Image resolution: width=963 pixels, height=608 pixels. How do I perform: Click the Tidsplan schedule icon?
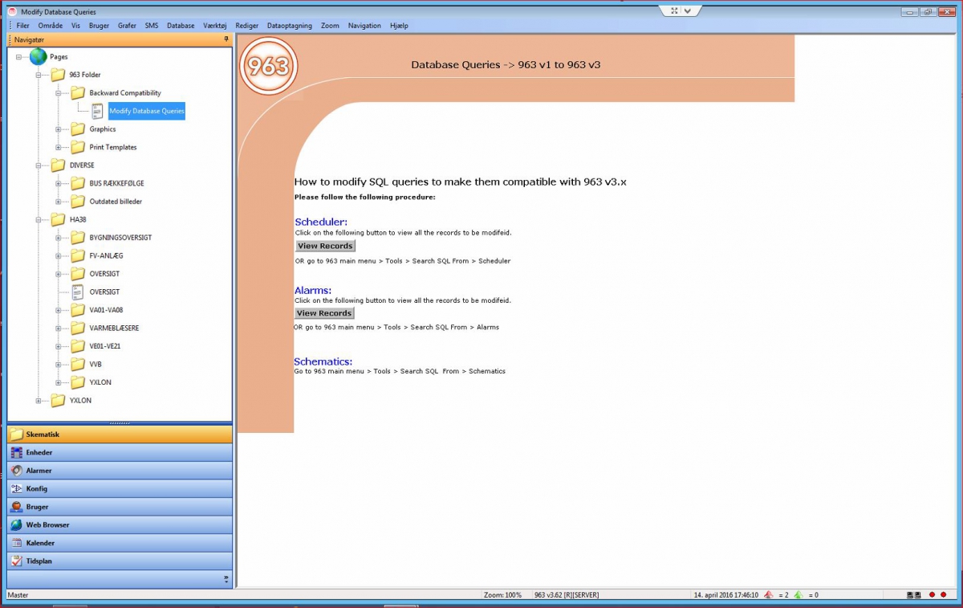click(16, 561)
